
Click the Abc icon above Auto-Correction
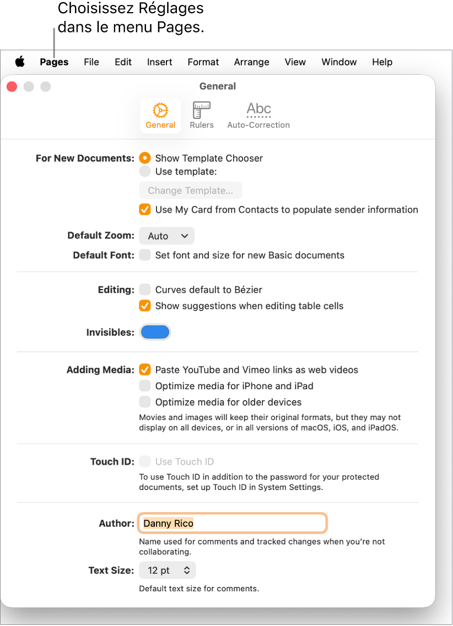coord(258,109)
